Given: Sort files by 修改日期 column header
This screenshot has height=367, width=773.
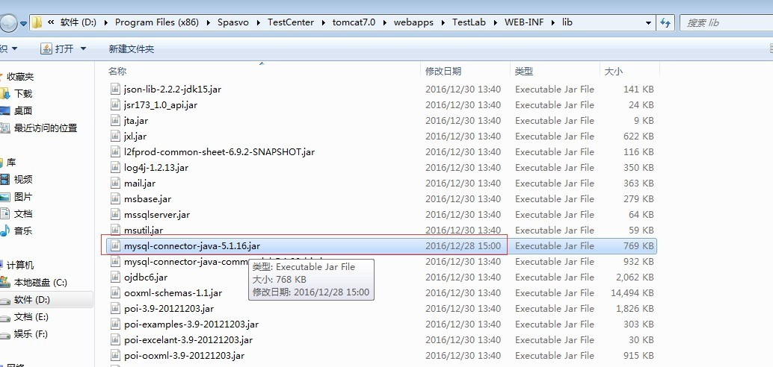Looking at the screenshot, I should (x=443, y=72).
